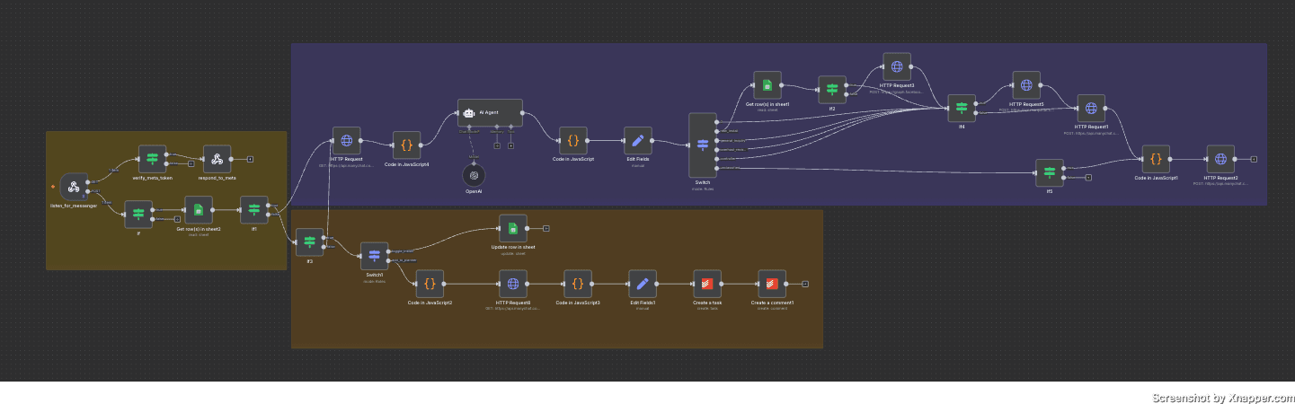The height and width of the screenshot is (404, 1295).
Task: Select the AI Agent node
Action: [490, 113]
